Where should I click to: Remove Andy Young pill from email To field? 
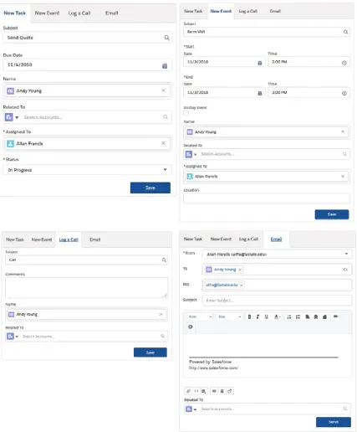[x=240, y=270]
